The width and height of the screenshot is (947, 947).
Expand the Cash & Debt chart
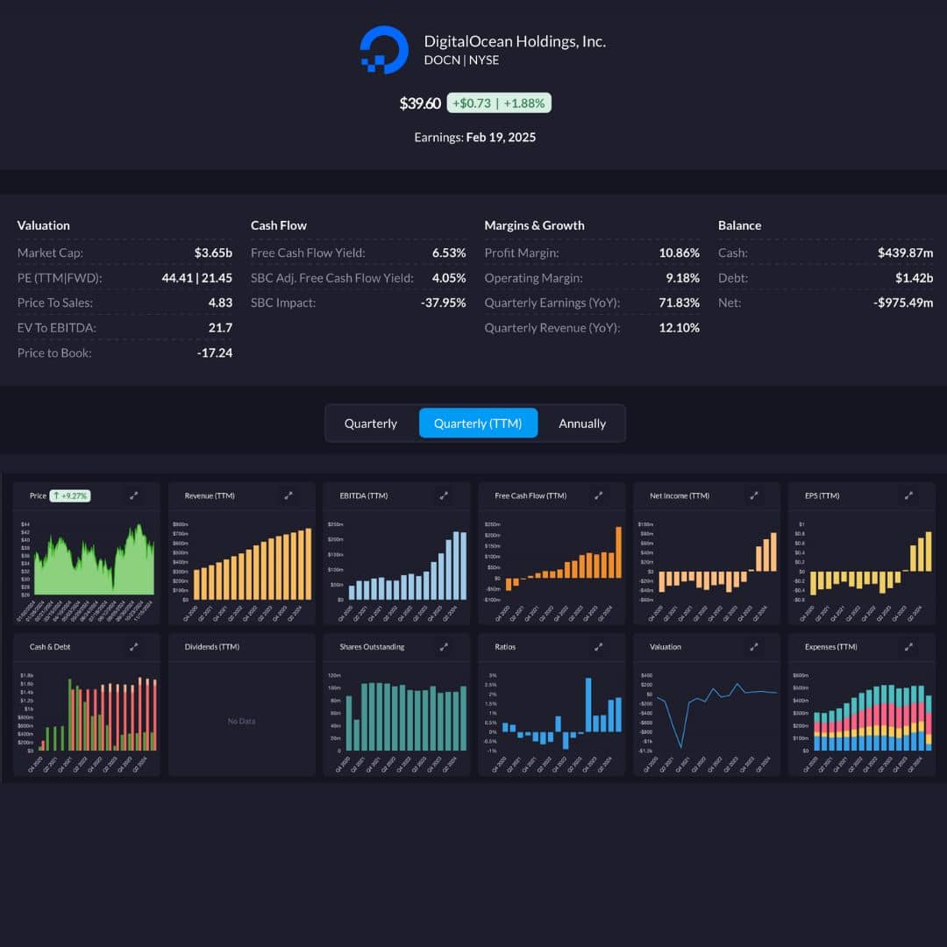(133, 647)
